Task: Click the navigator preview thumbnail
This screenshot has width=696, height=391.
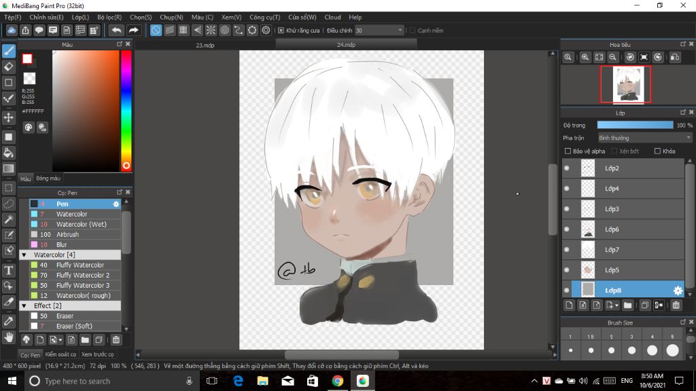Action: (x=625, y=84)
